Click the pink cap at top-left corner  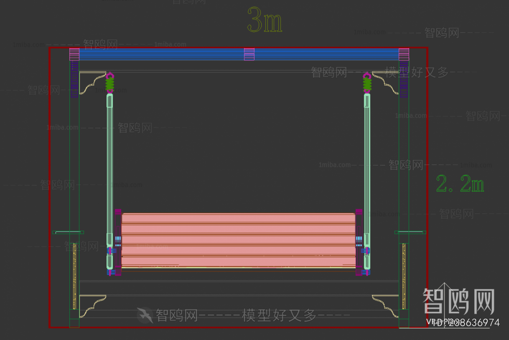pos(74,54)
